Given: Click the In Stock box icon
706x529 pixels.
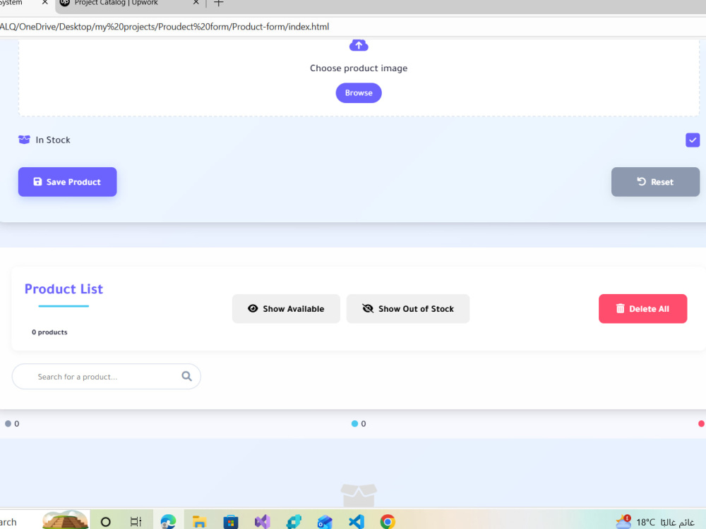Looking at the screenshot, I should [x=24, y=140].
